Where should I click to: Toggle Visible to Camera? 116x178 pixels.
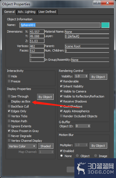pyautogui.click(x=61, y=91)
